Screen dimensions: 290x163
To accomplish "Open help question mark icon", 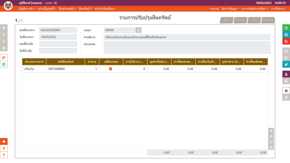I will coord(4,155).
